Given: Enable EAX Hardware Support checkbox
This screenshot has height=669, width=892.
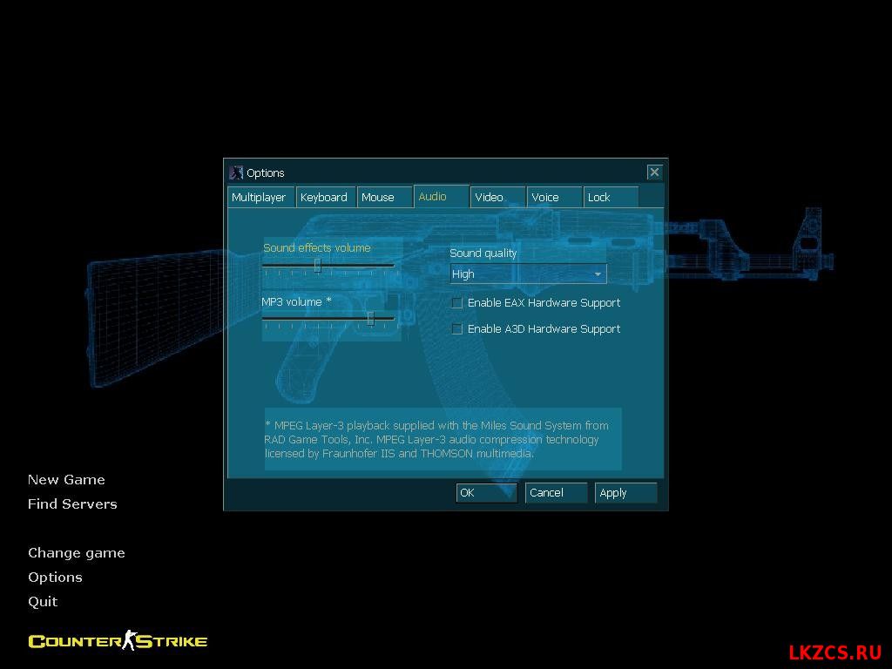Looking at the screenshot, I should tap(456, 302).
